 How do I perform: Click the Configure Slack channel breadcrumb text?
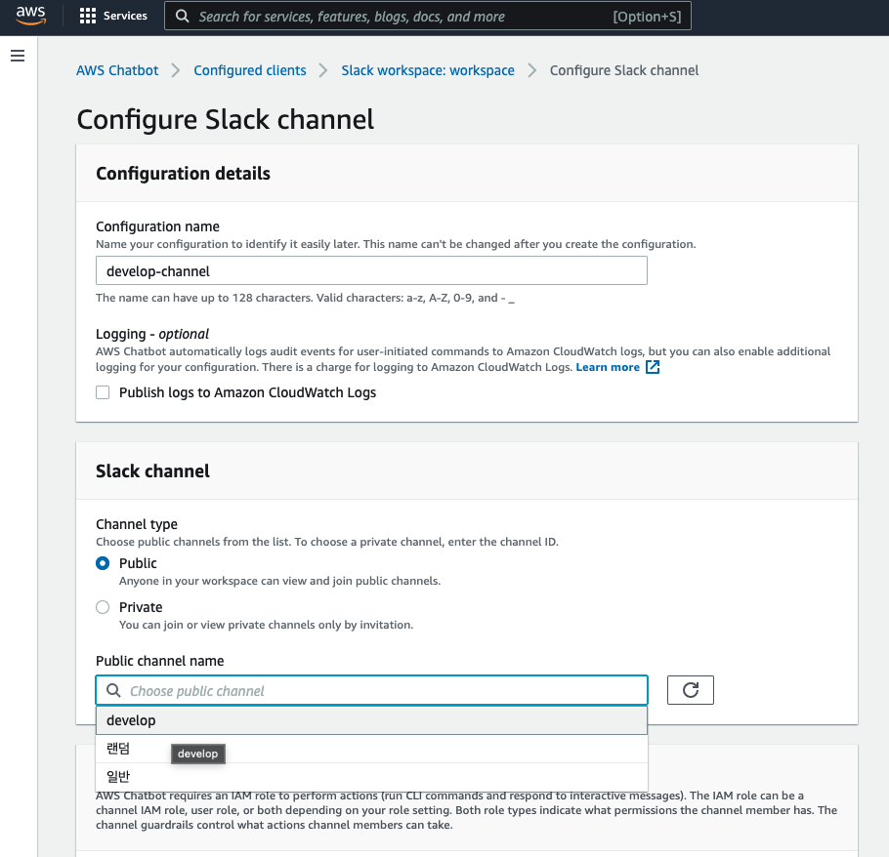click(624, 70)
